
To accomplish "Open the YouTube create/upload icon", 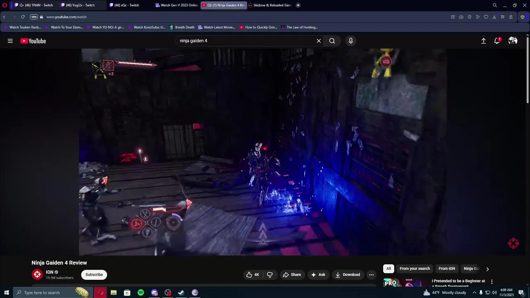I will click(x=483, y=41).
